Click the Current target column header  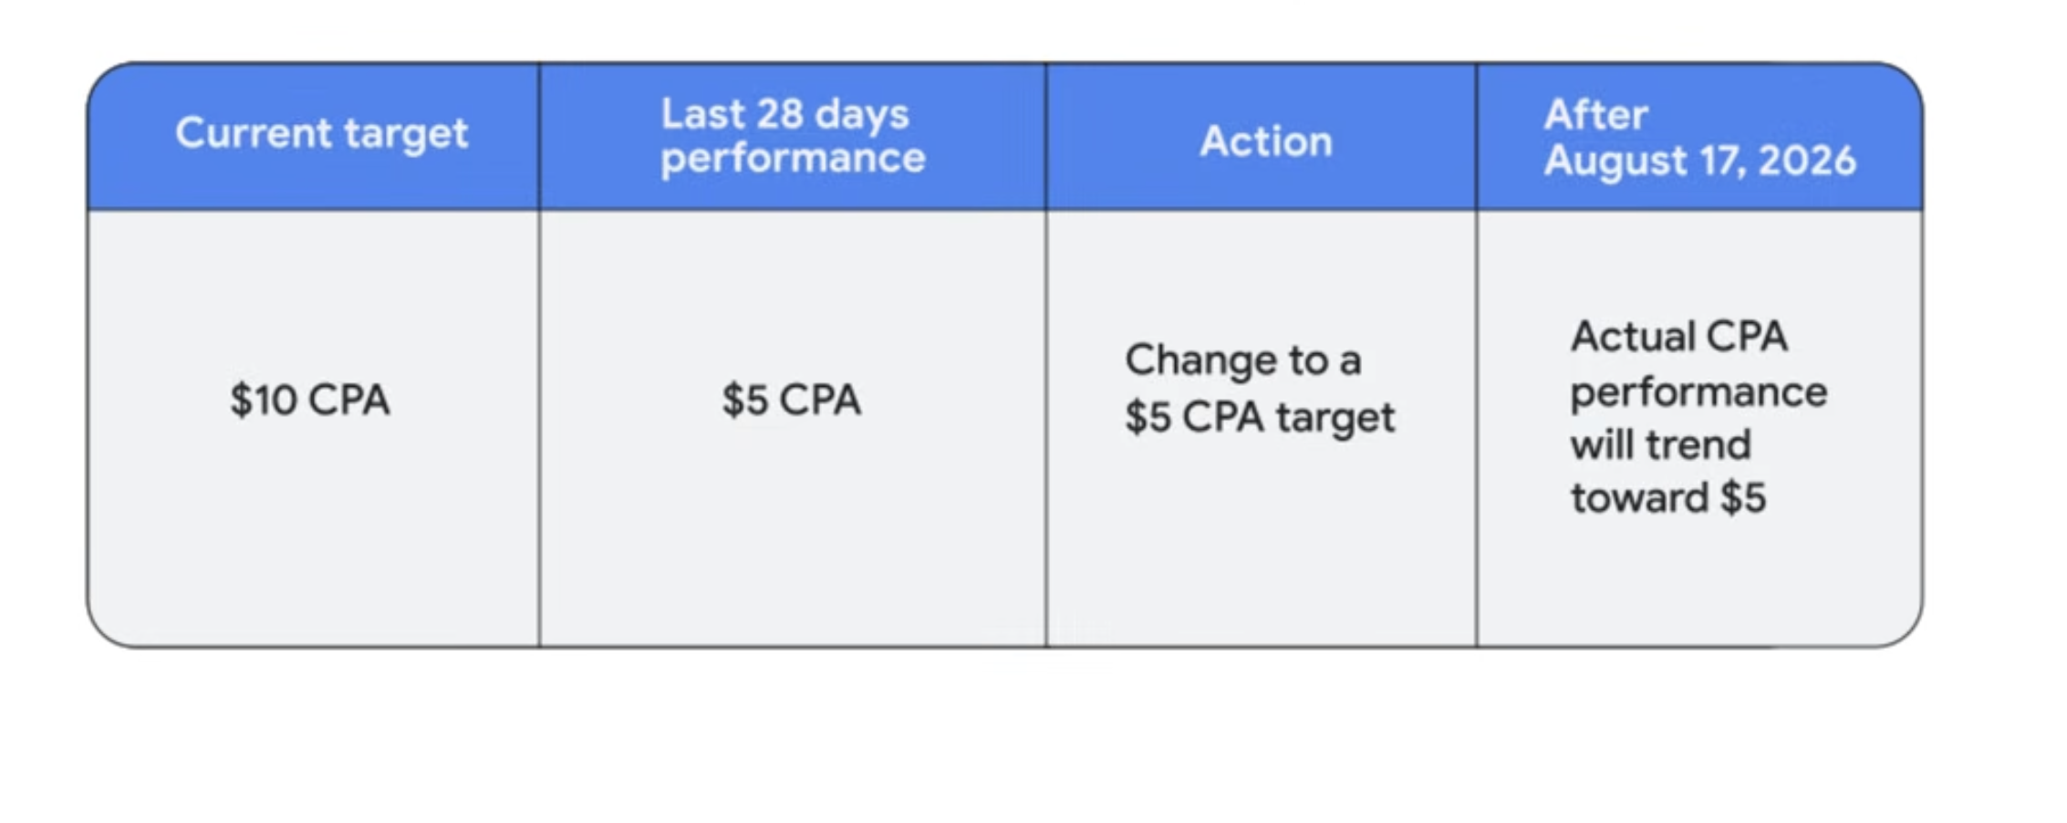[321, 133]
